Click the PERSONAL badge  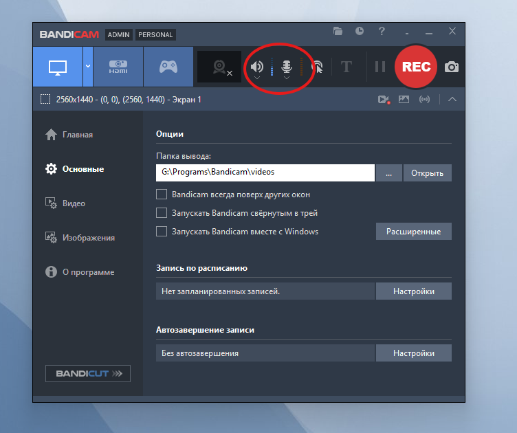point(155,34)
